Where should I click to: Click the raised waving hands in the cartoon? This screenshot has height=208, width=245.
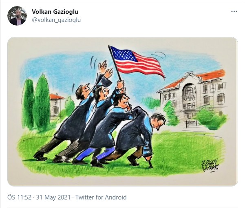click(106, 69)
